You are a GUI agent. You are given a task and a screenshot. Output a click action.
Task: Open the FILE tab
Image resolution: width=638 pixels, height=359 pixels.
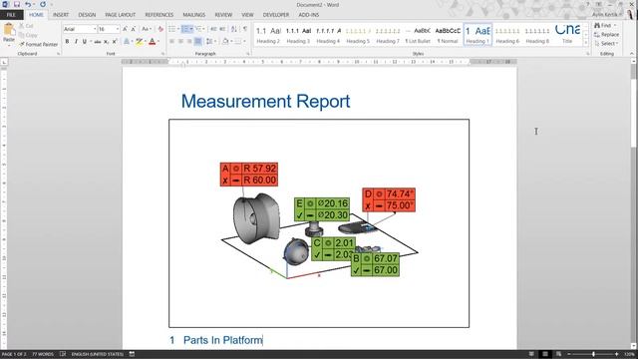(x=11, y=15)
